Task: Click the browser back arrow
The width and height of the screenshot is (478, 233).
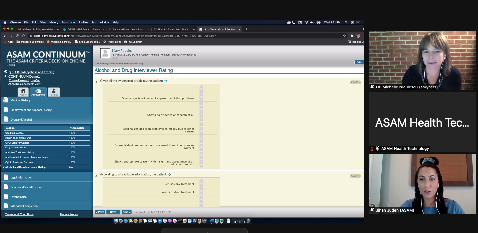Action: [x=5, y=36]
